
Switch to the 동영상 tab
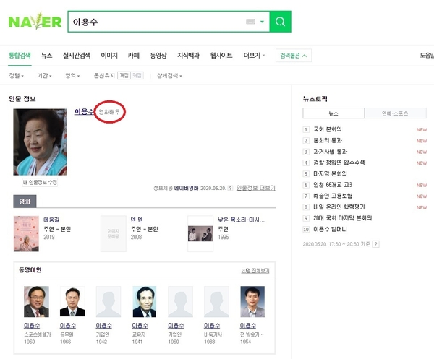[158, 56]
